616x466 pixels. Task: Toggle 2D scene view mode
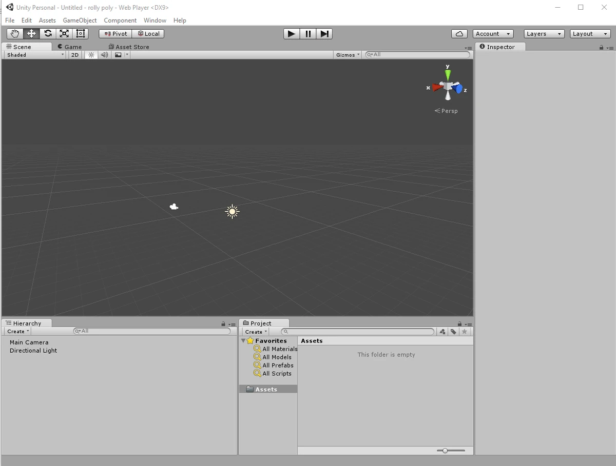[74, 54]
